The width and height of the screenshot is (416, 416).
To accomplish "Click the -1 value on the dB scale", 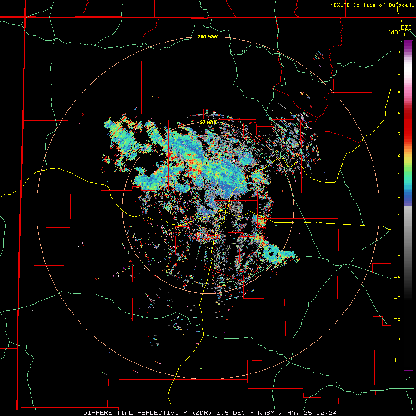I will [397, 216].
